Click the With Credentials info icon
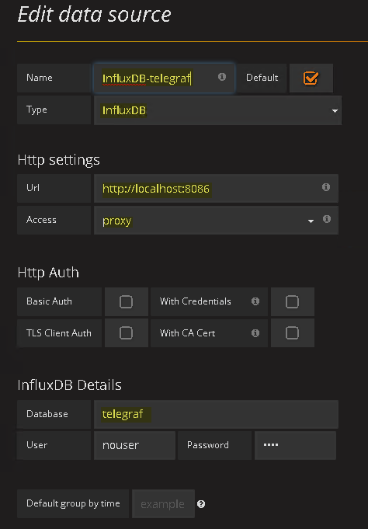Image resolution: width=368 pixels, height=529 pixels. click(x=255, y=301)
